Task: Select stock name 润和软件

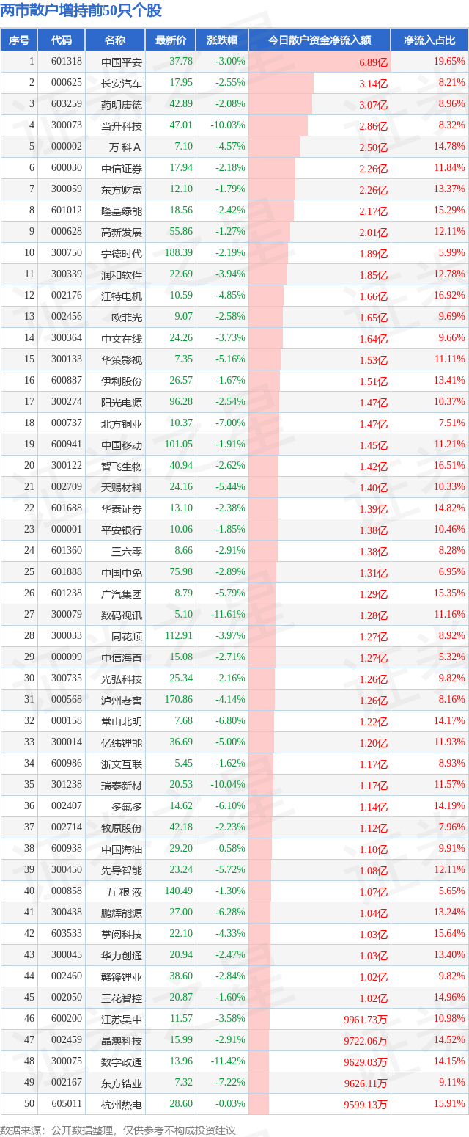Action: point(122,275)
